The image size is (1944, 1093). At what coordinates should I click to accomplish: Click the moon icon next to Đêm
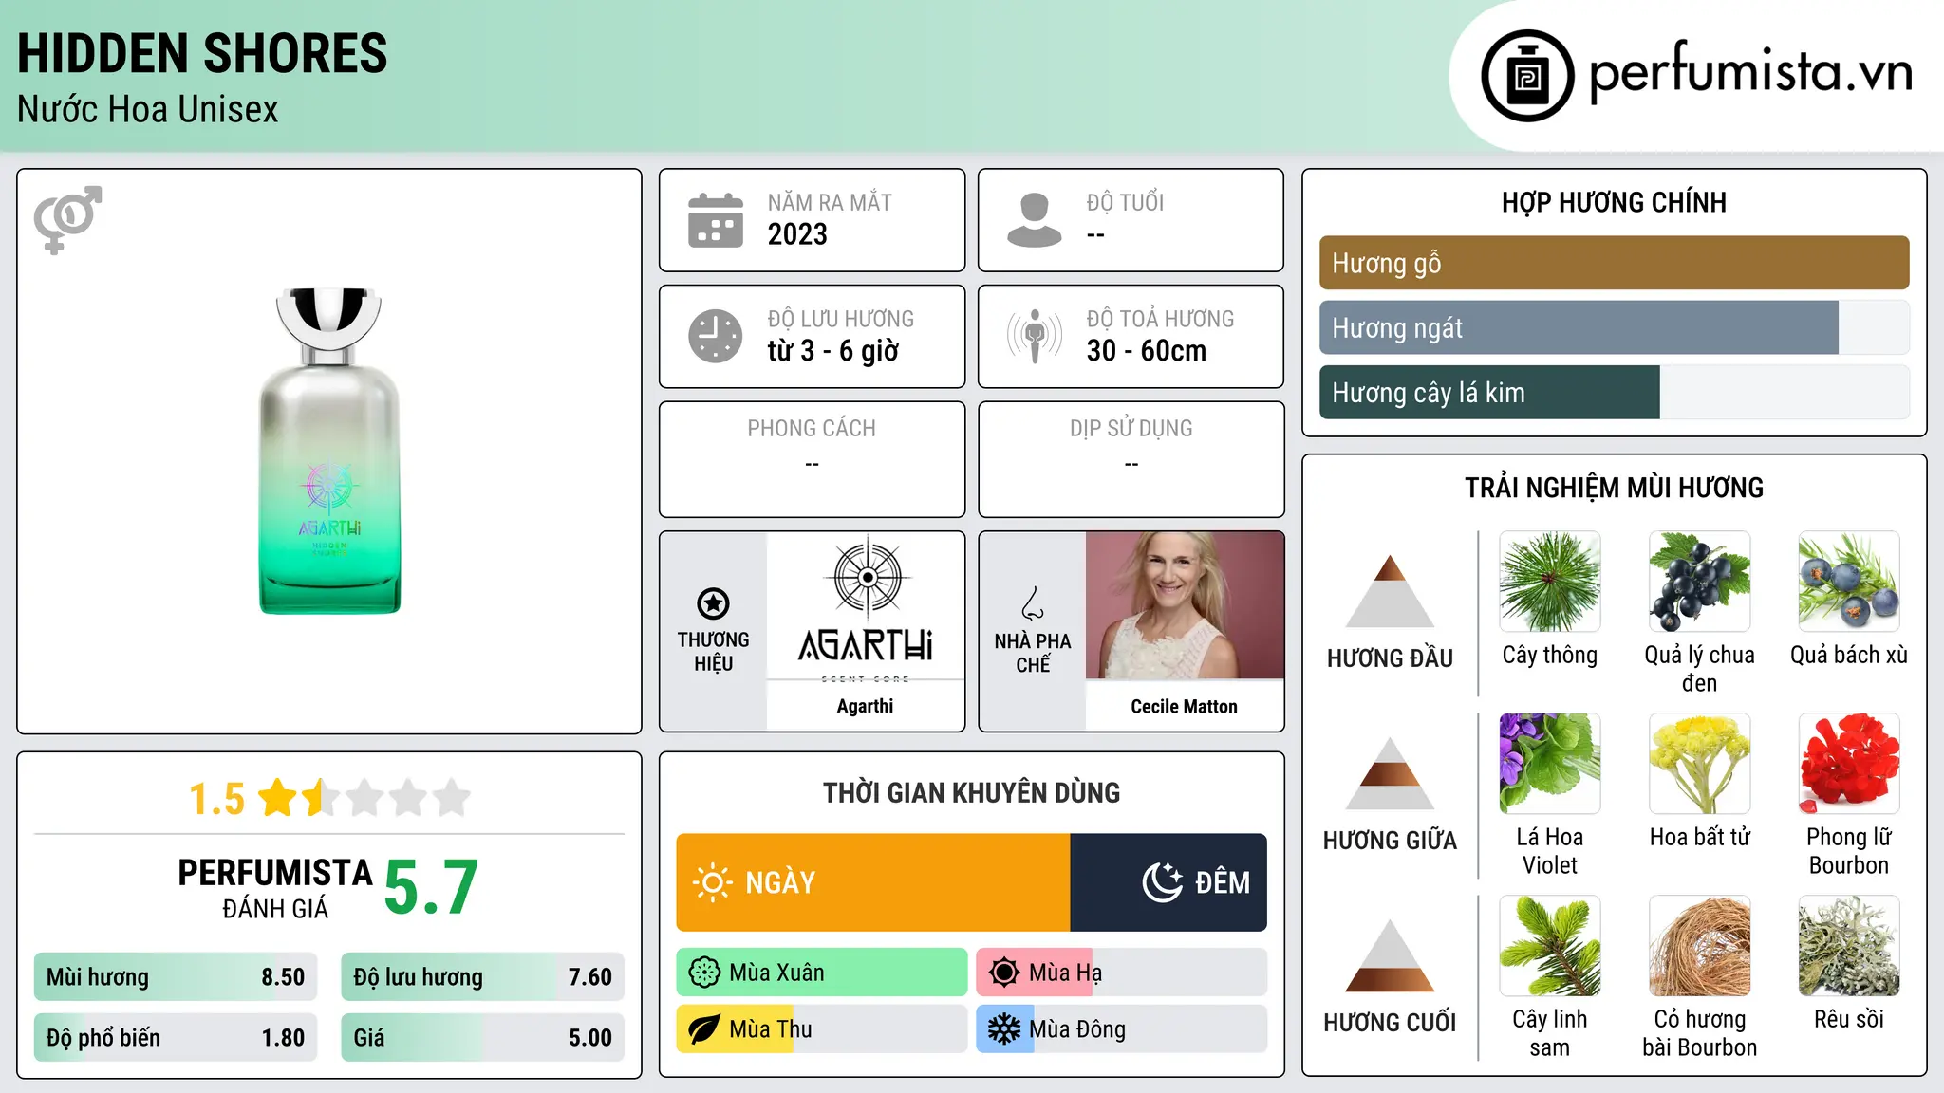pos(1163,882)
